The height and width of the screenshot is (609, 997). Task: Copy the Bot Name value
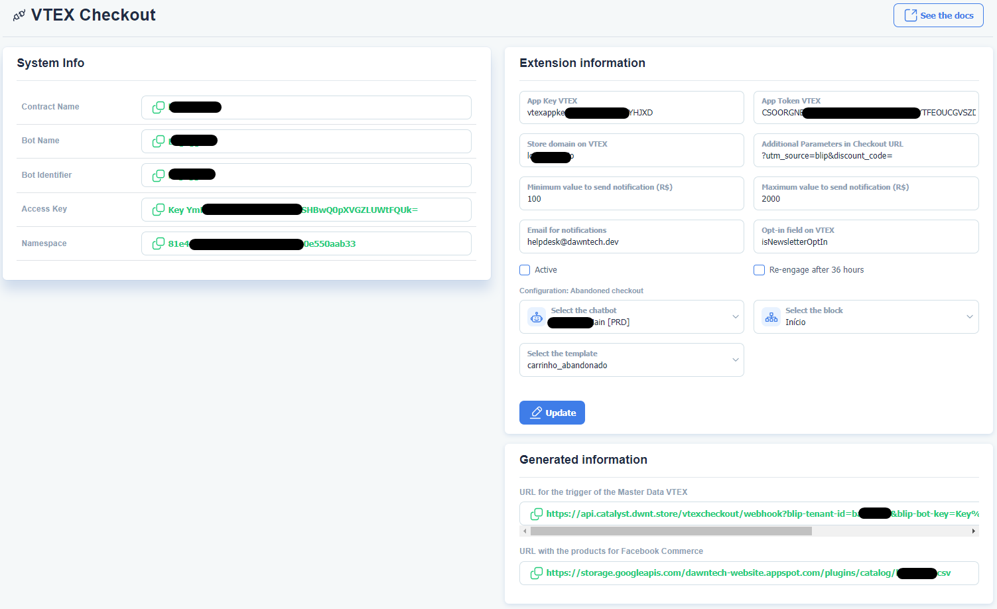tap(159, 141)
